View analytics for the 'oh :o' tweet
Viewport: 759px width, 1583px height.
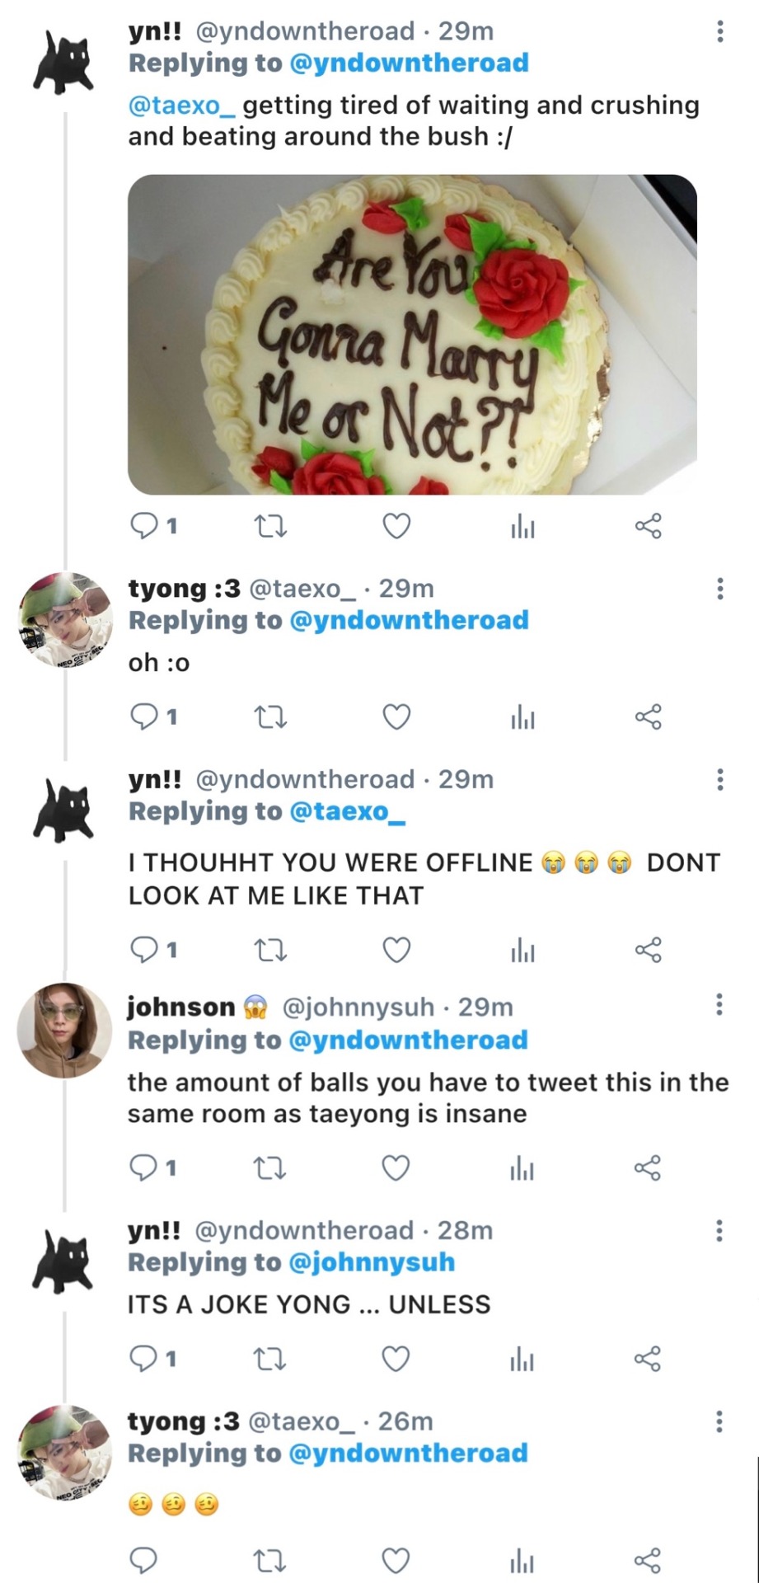522,718
